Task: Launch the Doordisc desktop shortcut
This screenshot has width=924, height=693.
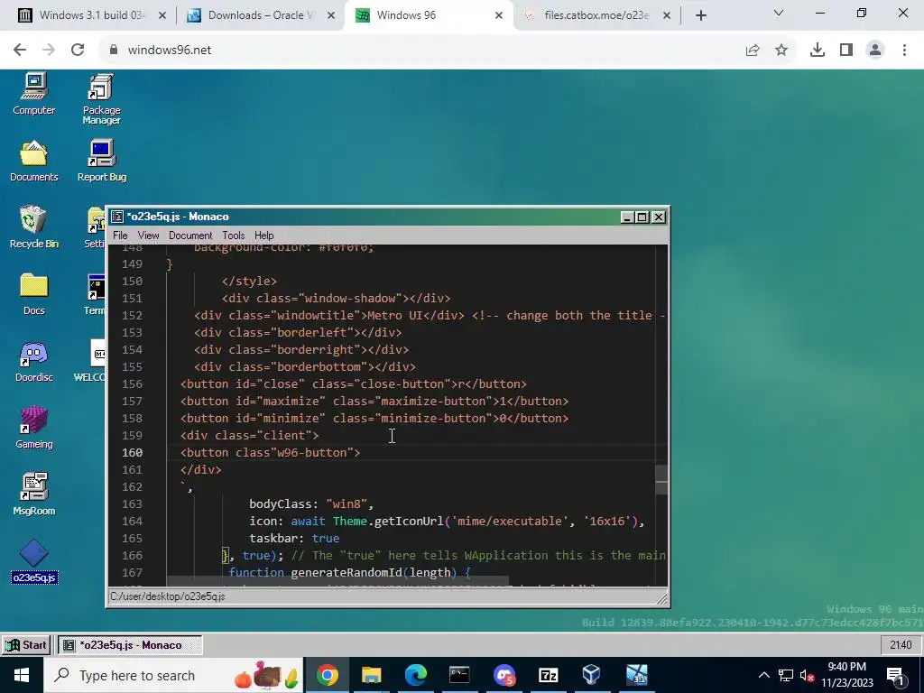Action: (33, 361)
